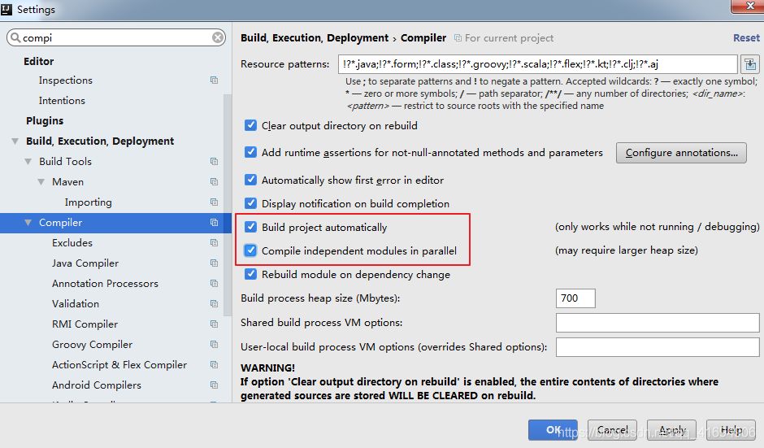Clear the search field using the X icon
The width and height of the screenshot is (764, 448).
click(218, 37)
